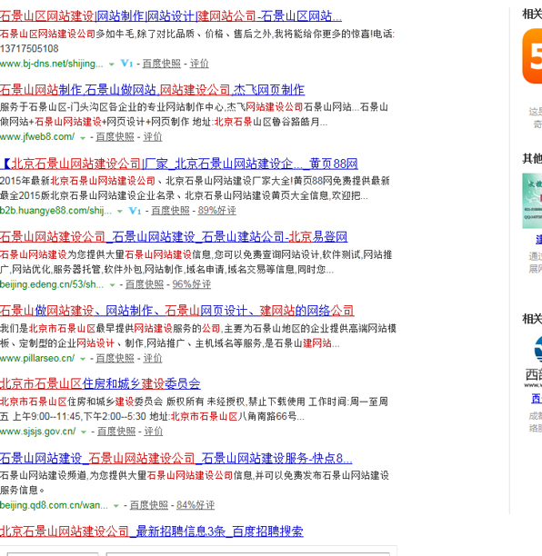Open the 石景山做网站建设 网络公司 result title

click(177, 311)
